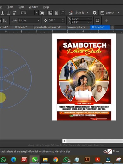Open the Table menu
This screenshot has height=164, width=123.
coord(10,7)
